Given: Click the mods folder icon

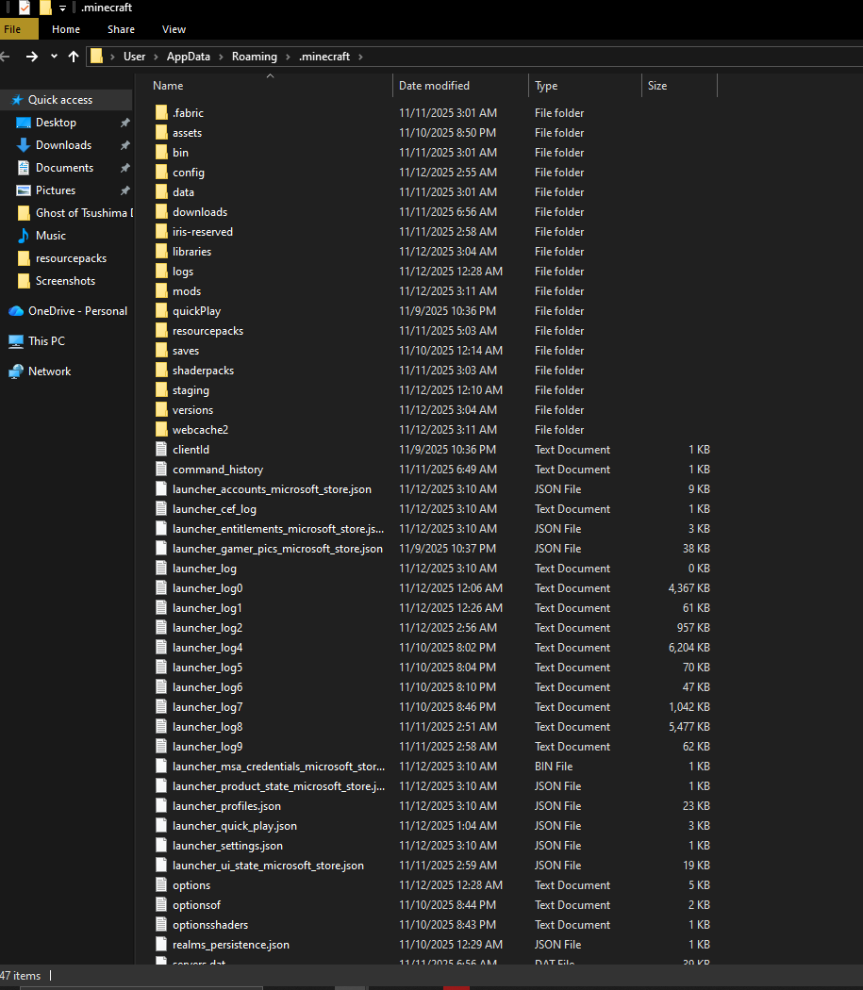Looking at the screenshot, I should point(161,291).
